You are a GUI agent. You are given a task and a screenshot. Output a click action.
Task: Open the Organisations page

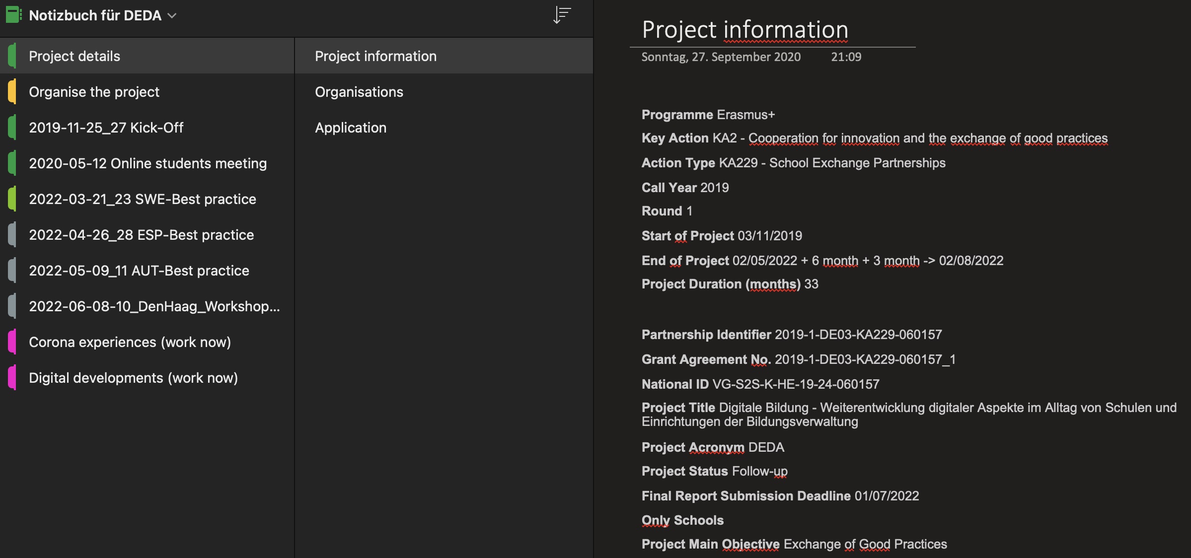click(359, 92)
